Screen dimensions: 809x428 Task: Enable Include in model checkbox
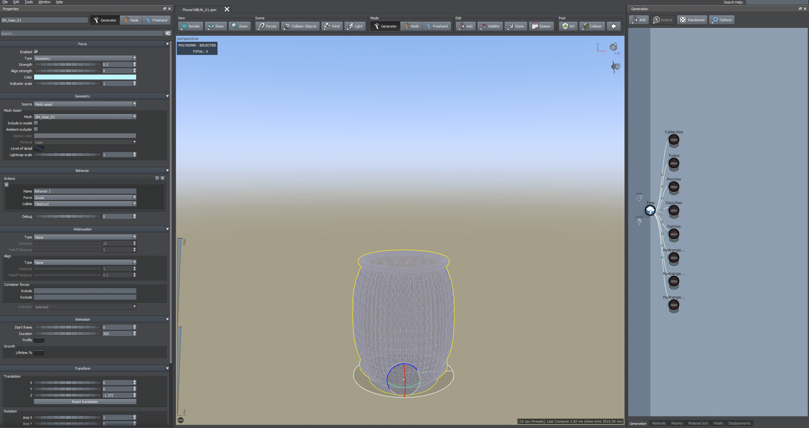point(36,123)
